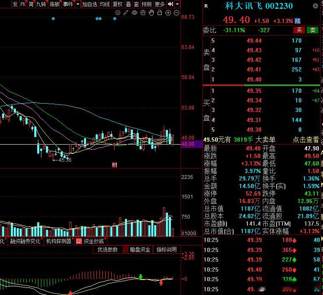Select the drawing pen tool icon
Image resolution: width=323 pixels, height=295 pixels.
pos(126,13)
